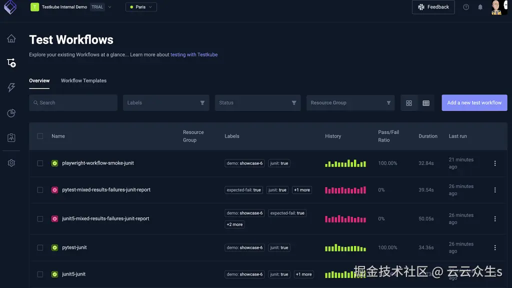Expand '+2 more' labels for junit5-mixed-results row
Screen dimensions: 512x288
235,224
